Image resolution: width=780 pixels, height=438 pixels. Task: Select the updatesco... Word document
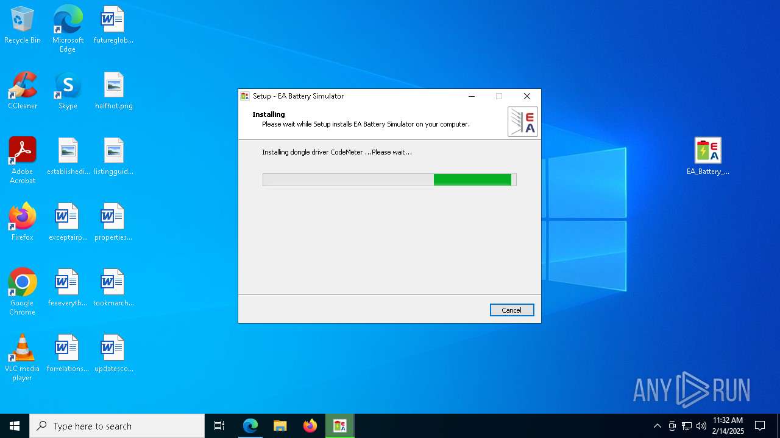coord(113,354)
